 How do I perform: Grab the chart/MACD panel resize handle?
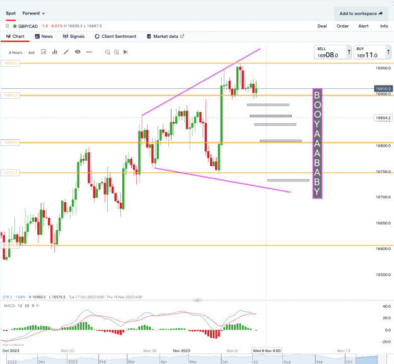197,300
